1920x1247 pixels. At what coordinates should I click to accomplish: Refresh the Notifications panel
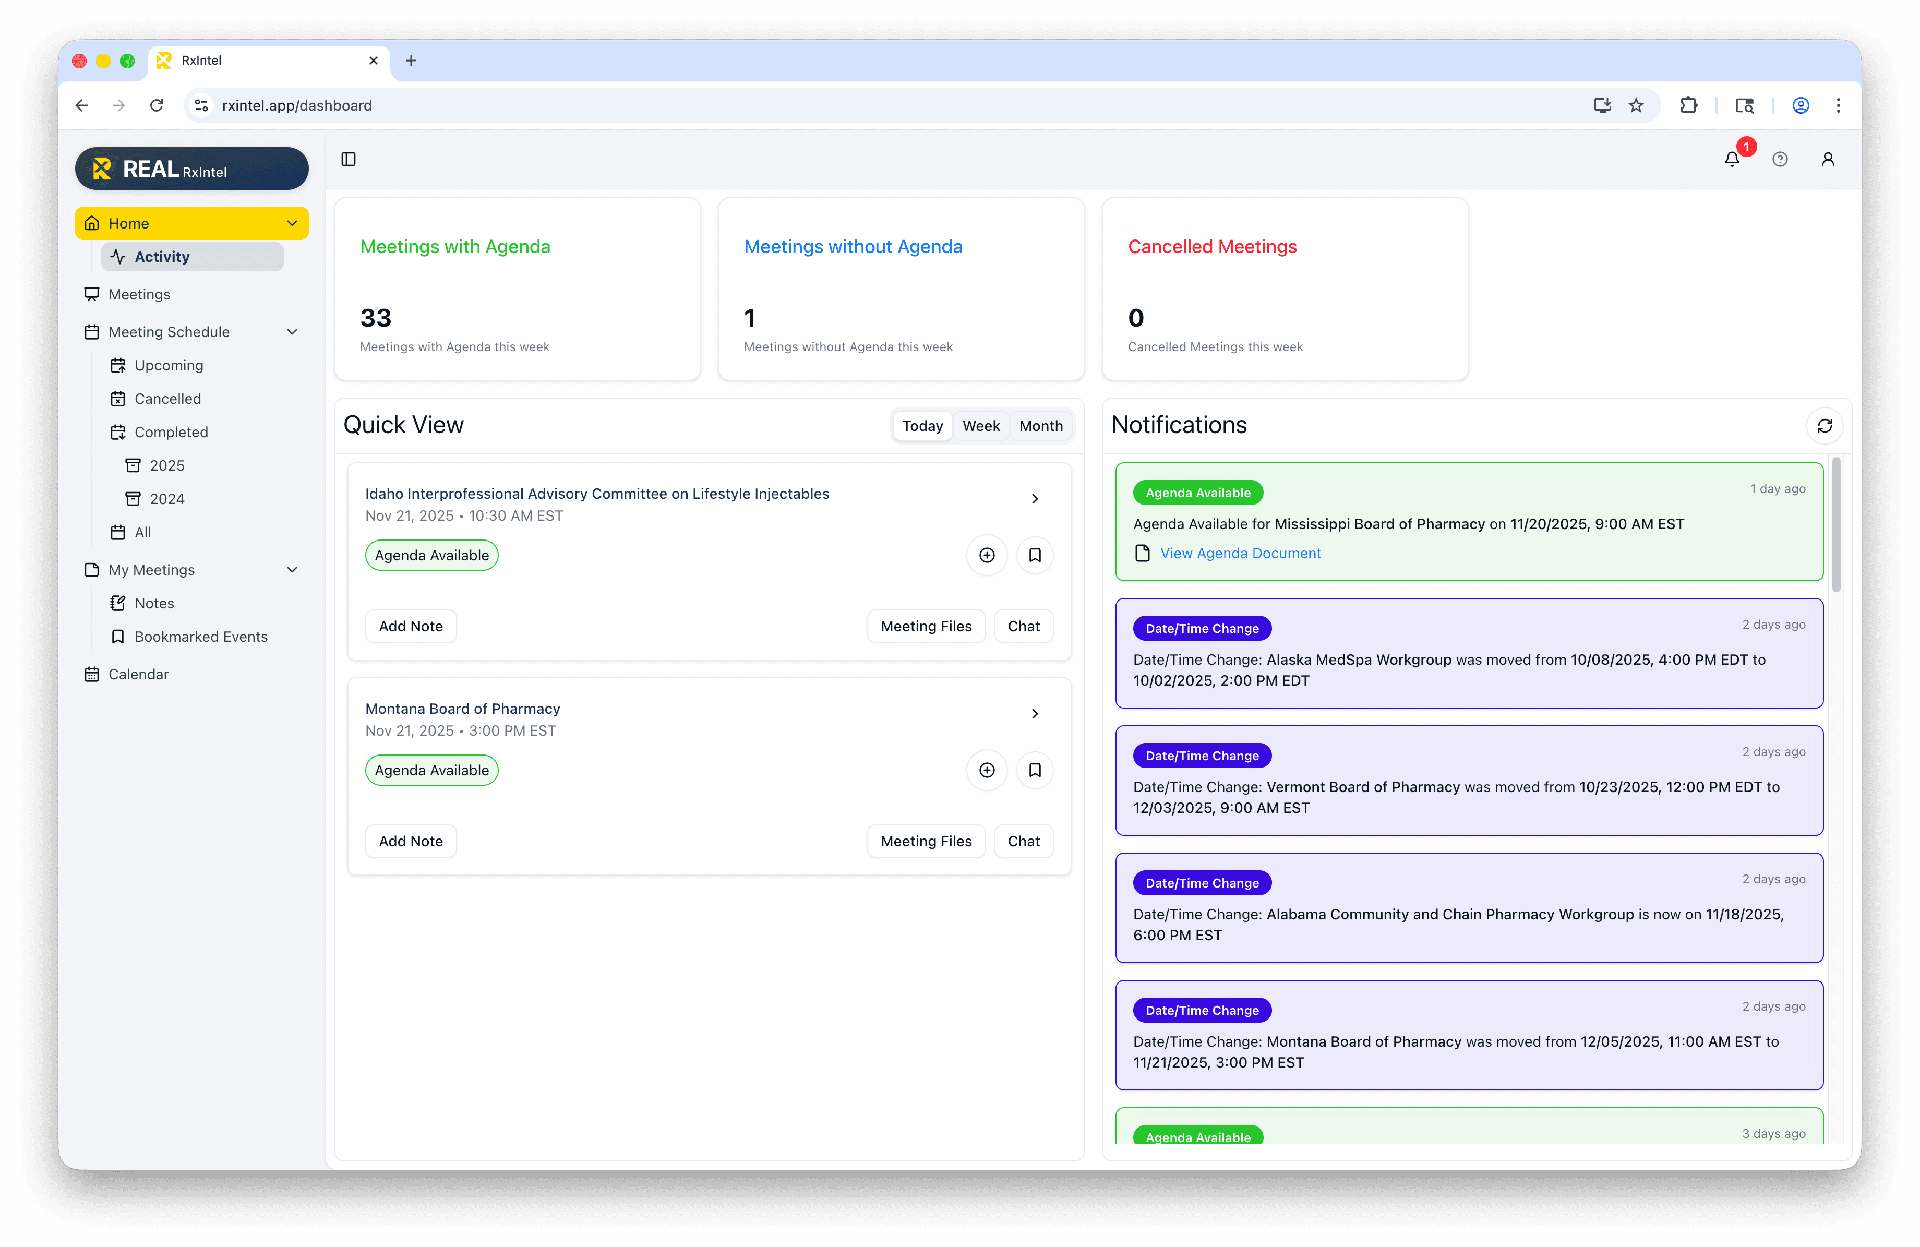tap(1824, 425)
